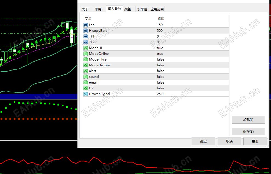Screen dimensions: 271x174
Task: Select the UrovenSignal double type icon
Action: [86, 94]
